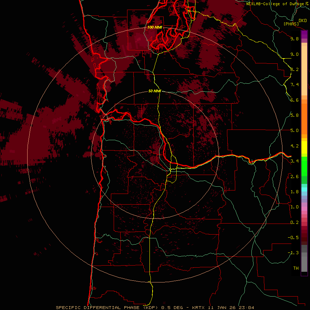This screenshot has width=310, height=310.
Task: Click the DKD label above the color scale
Action: [303, 20]
